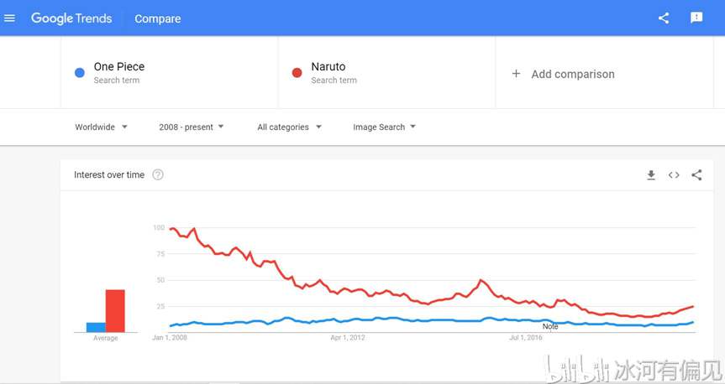This screenshot has width=725, height=384.
Task: Click the Note marker on the chart
Action: (x=550, y=326)
